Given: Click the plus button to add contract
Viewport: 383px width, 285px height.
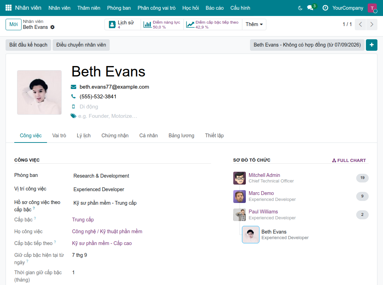Looking at the screenshot, I should click(x=372, y=45).
